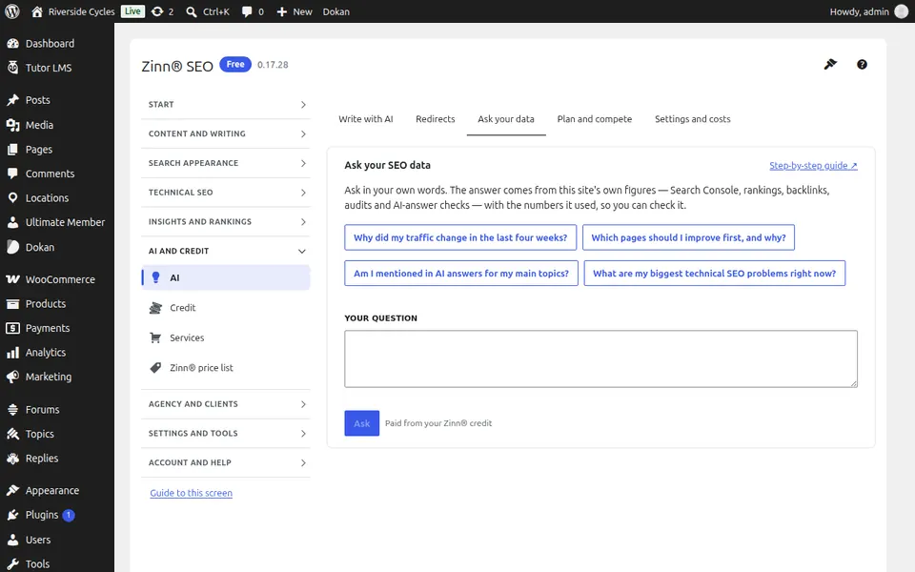Focus the Your Question text area
Viewport: 915px width, 572px height.
point(601,359)
